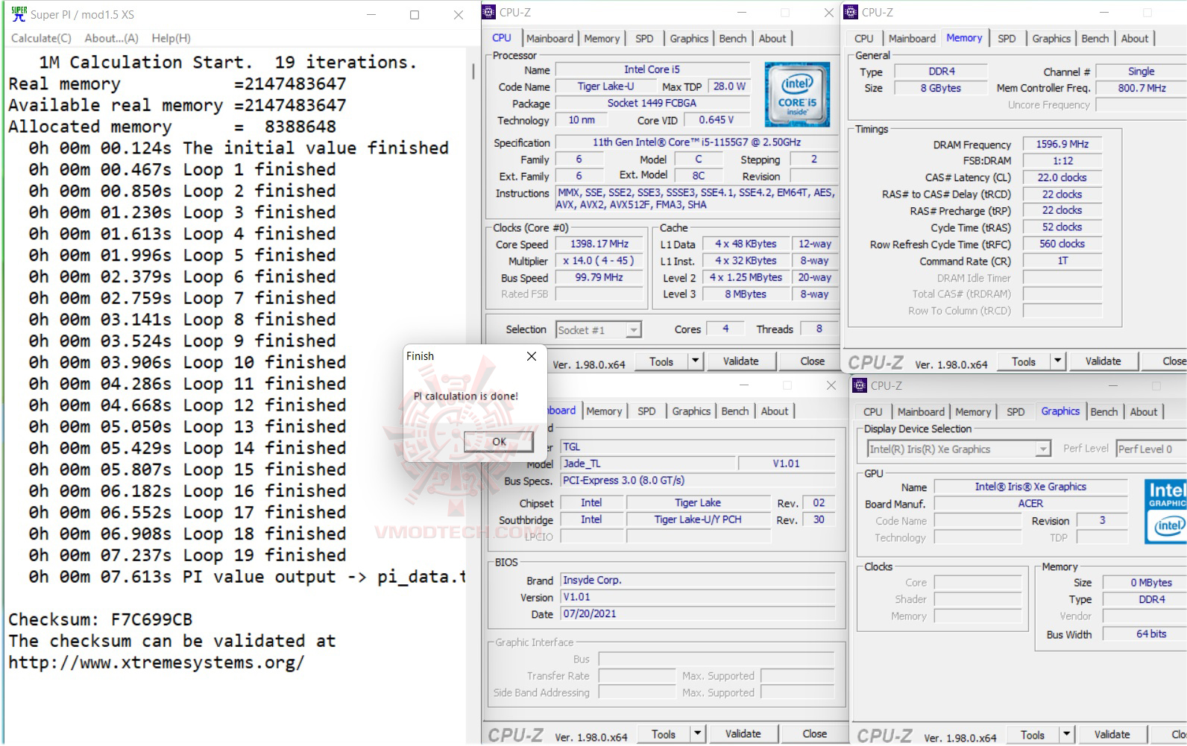Expand Tools dropdown arrow in CPU window
This screenshot has height=746, width=1187.
pyautogui.click(x=695, y=361)
